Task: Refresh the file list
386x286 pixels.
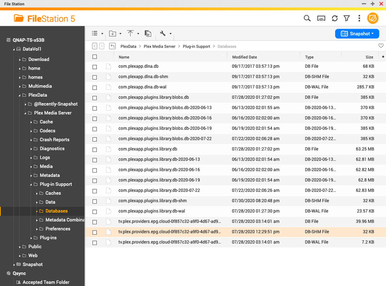Action: (x=334, y=18)
